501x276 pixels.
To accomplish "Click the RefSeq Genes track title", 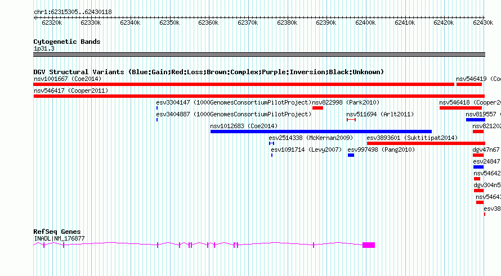I will coord(57,232).
